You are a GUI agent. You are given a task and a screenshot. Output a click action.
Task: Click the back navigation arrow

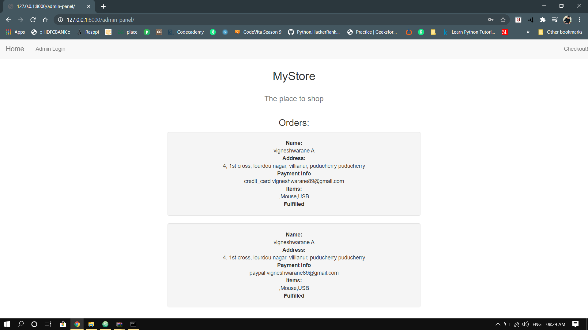click(8, 20)
